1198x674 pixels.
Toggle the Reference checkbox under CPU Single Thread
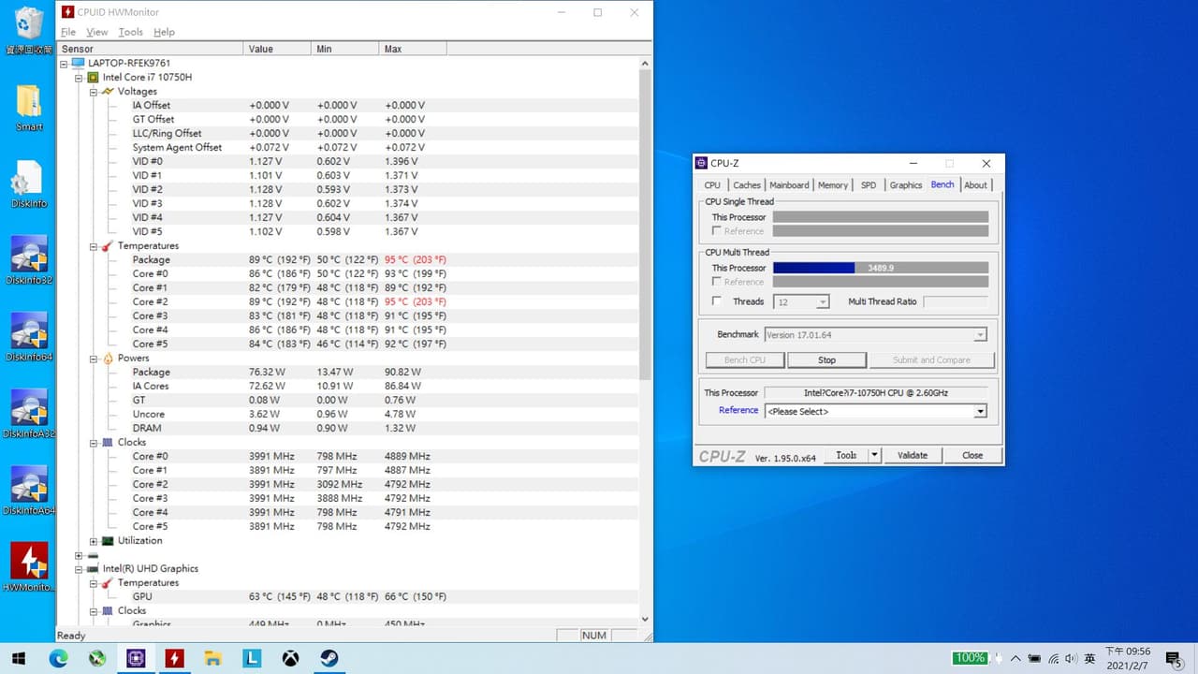coord(717,231)
